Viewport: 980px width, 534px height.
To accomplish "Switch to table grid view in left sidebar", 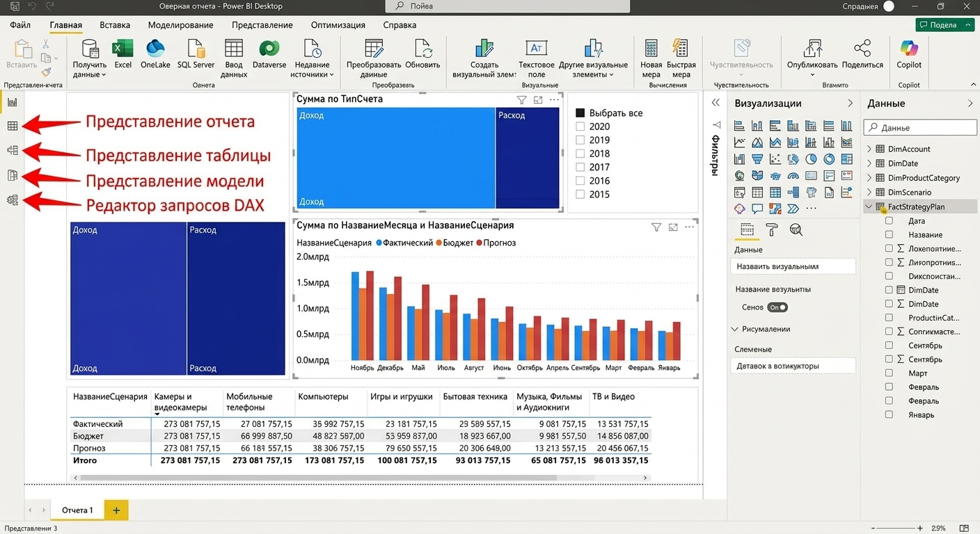I will [13, 126].
